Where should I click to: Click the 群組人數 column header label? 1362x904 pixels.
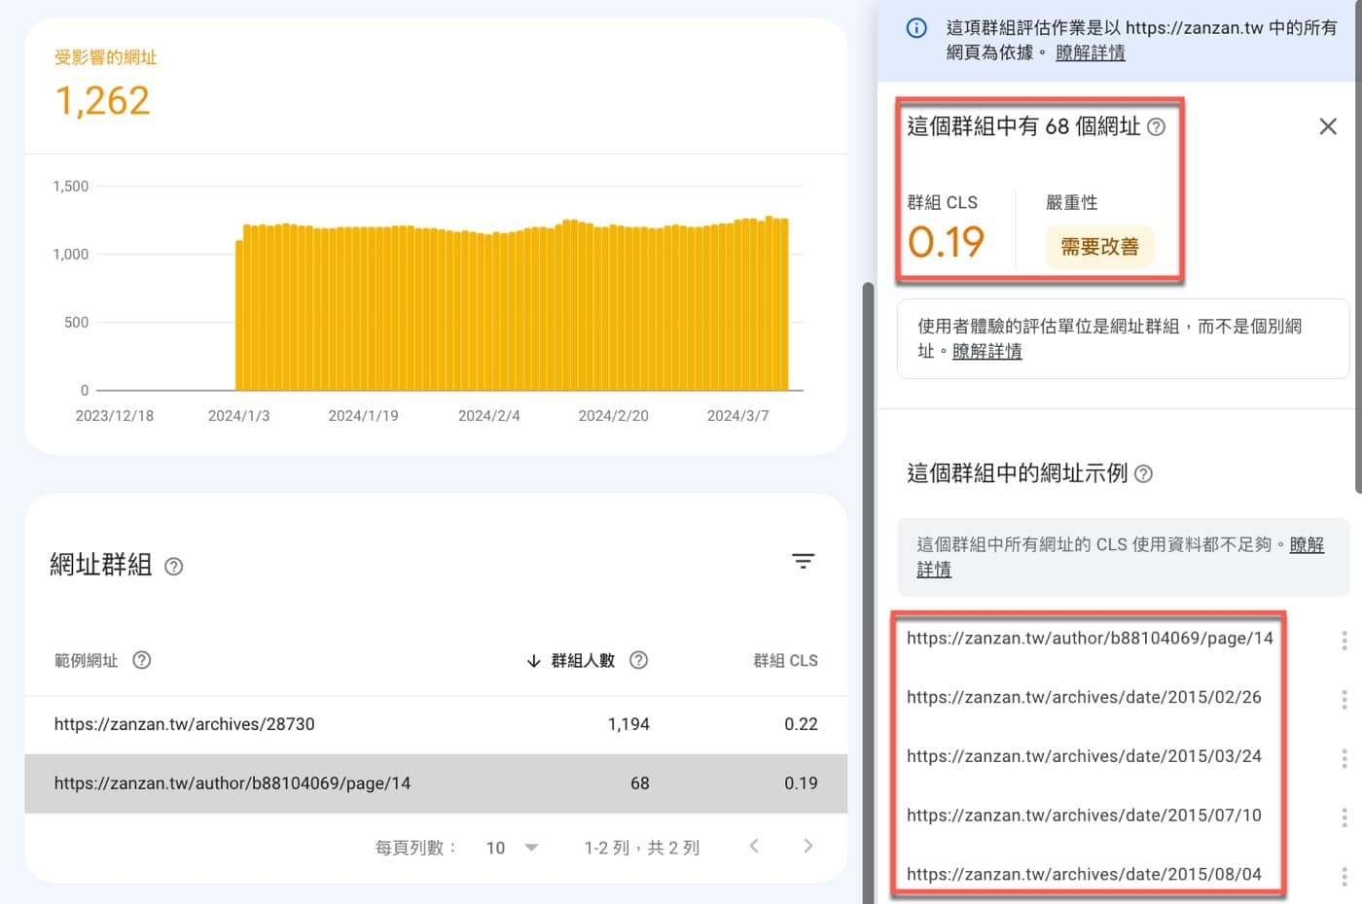click(583, 661)
